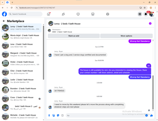This screenshot has height=121, width=158.
Task: Open the Marketplace storefront icon
Action: pos(93,14)
